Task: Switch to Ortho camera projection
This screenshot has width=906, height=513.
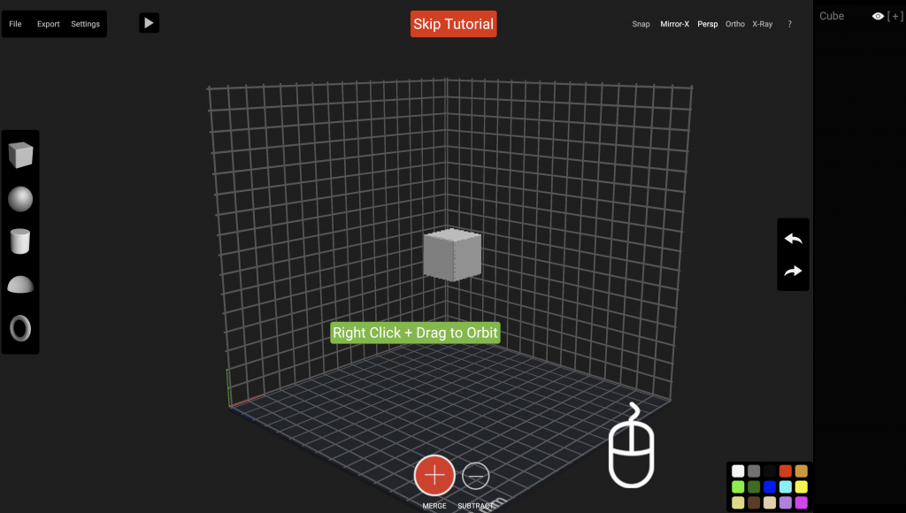Action: pos(734,24)
